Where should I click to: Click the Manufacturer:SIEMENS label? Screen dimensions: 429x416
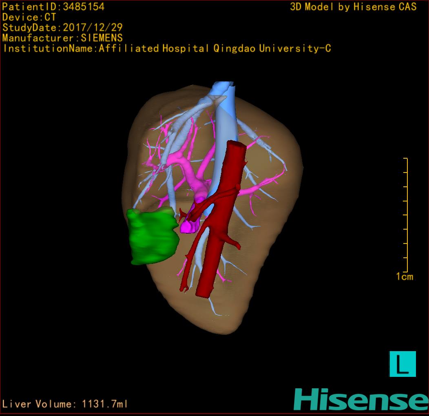[x=62, y=38]
